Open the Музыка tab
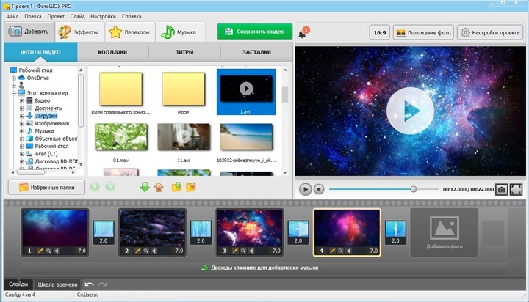The image size is (529, 302). click(179, 32)
